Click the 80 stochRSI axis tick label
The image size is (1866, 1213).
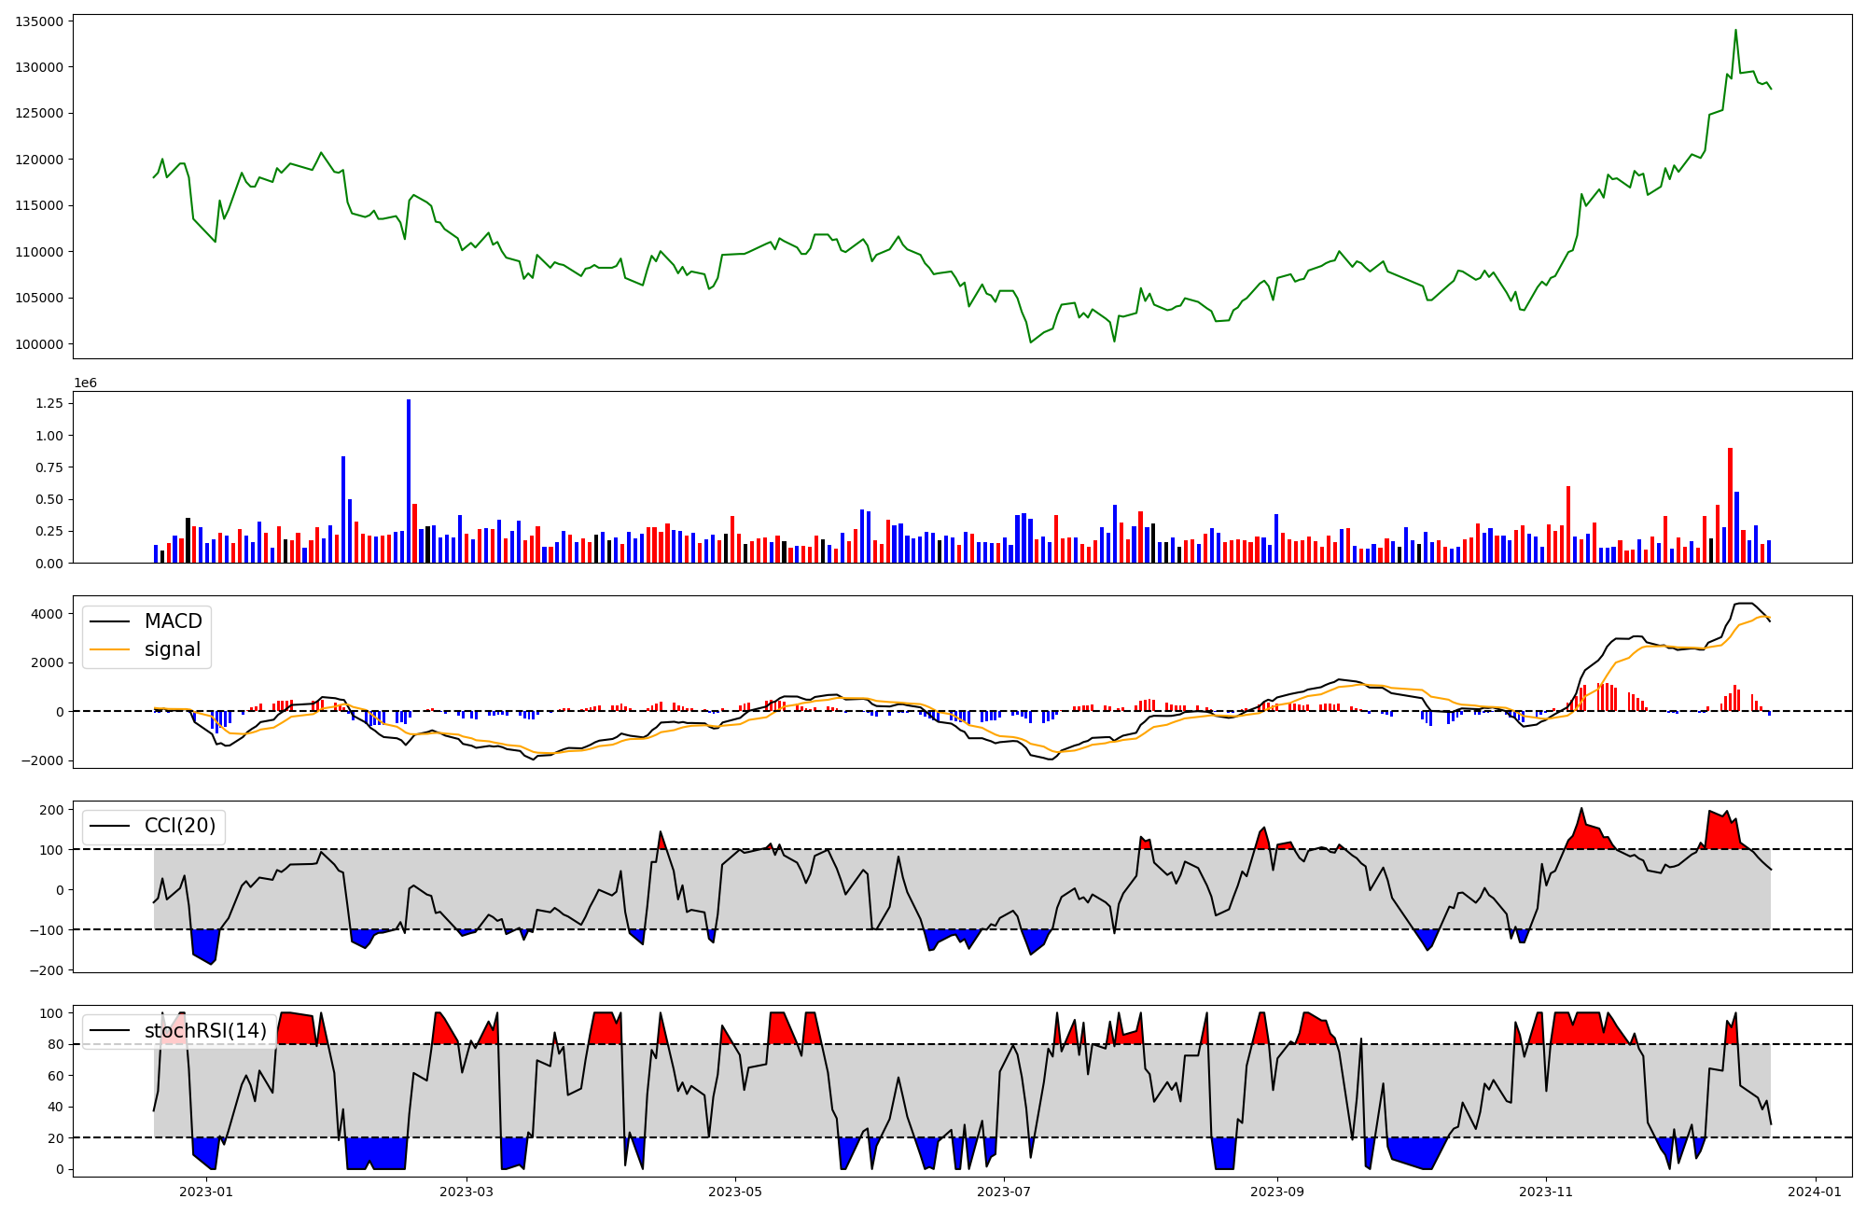[54, 1044]
